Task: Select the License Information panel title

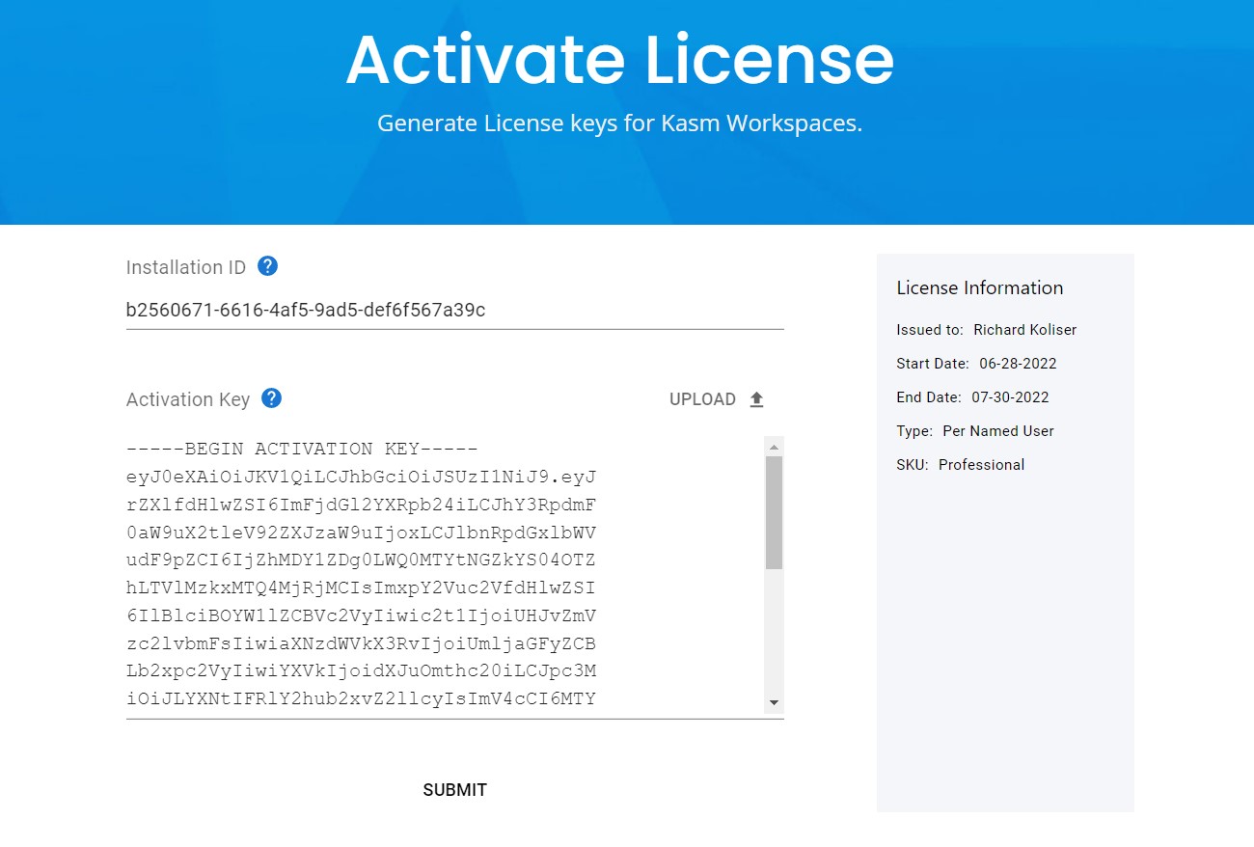Action: (x=979, y=287)
